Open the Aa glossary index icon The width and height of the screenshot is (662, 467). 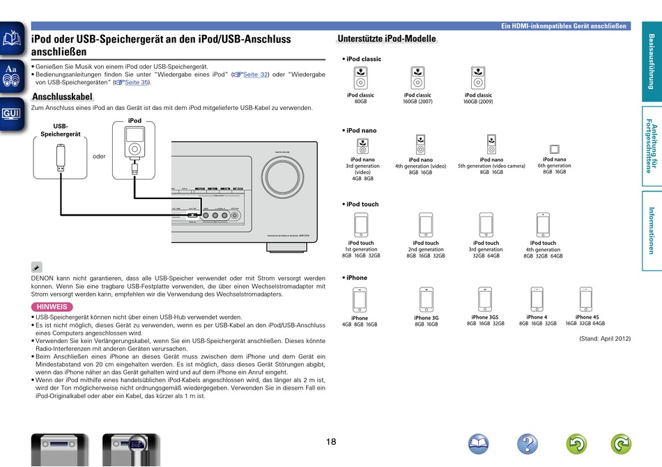[x=12, y=77]
